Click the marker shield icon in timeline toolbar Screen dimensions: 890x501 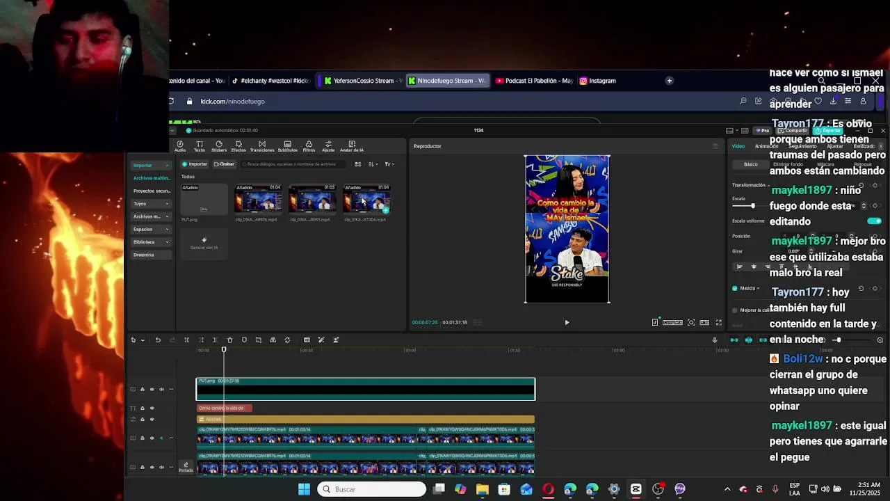pyautogui.click(x=244, y=340)
